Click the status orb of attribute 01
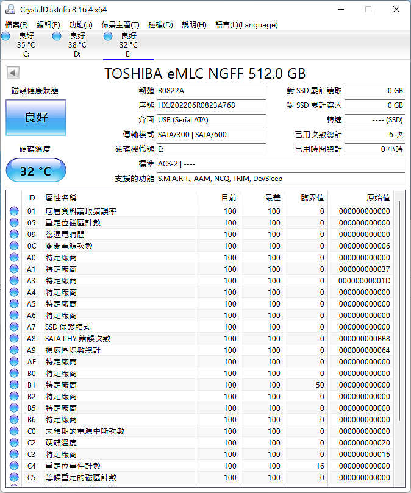Viewport: 411px width, 493px height. [x=14, y=211]
